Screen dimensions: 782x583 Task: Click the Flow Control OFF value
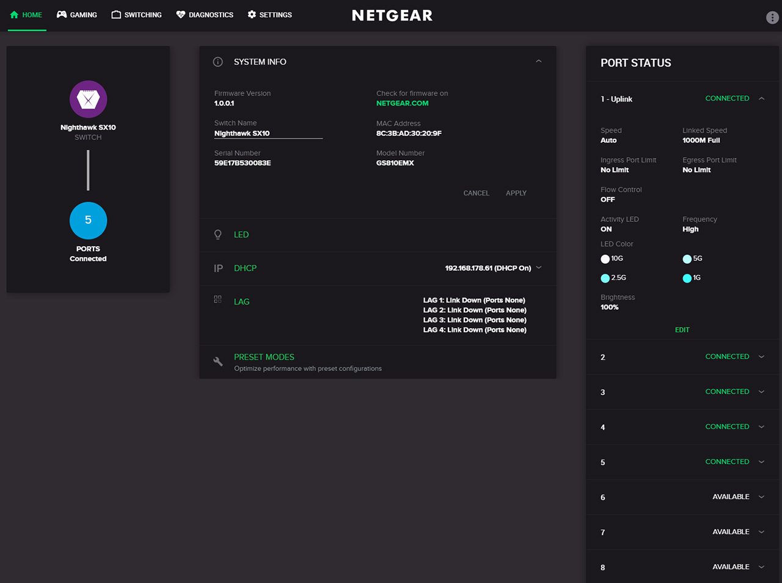click(x=607, y=200)
